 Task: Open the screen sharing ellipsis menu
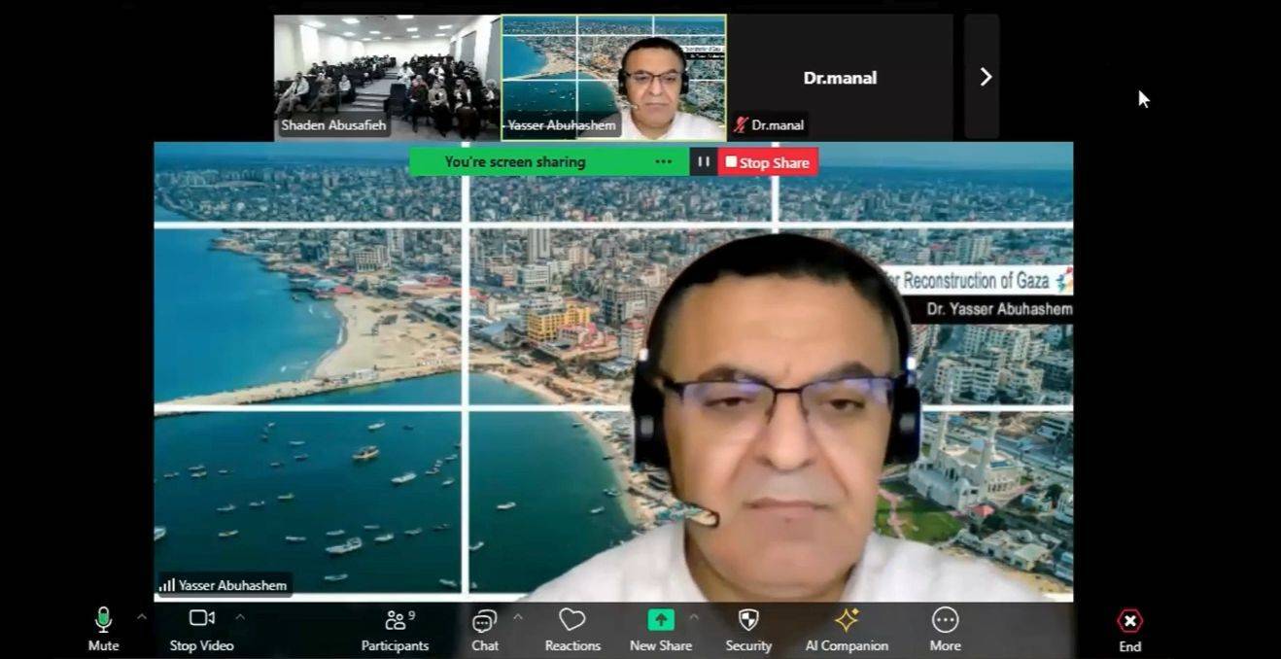tap(664, 162)
